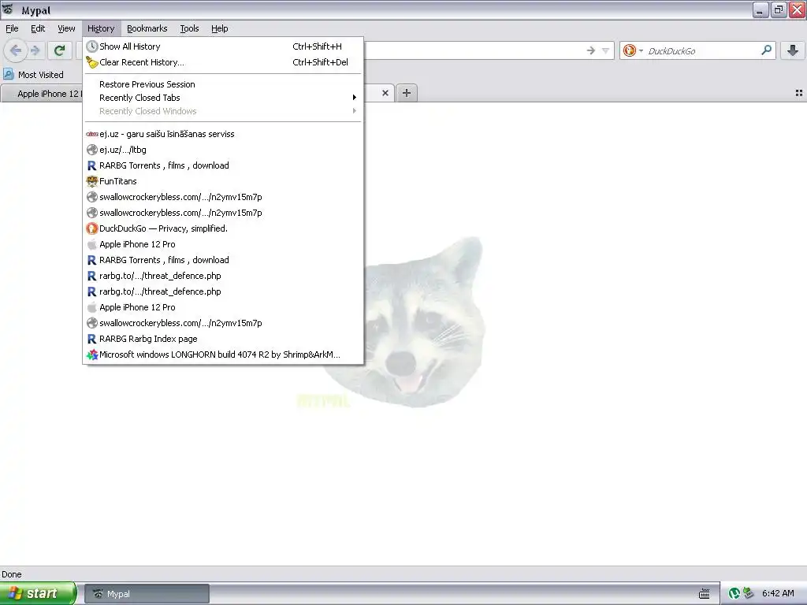This screenshot has width=807, height=605.
Task: Click the Most Visited bookmark icon
Action: 9,74
